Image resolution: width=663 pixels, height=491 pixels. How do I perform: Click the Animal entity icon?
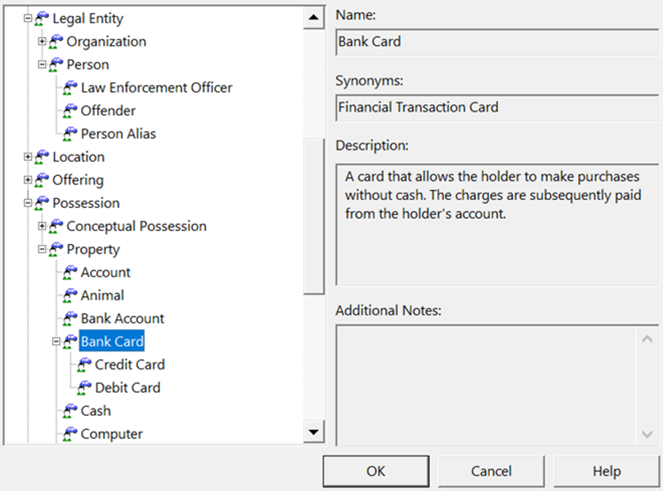click(70, 296)
